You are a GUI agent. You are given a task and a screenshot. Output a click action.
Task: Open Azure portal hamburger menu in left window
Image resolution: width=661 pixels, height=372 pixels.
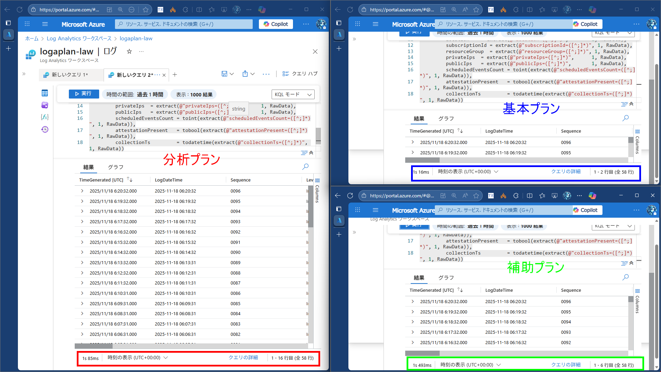point(45,24)
